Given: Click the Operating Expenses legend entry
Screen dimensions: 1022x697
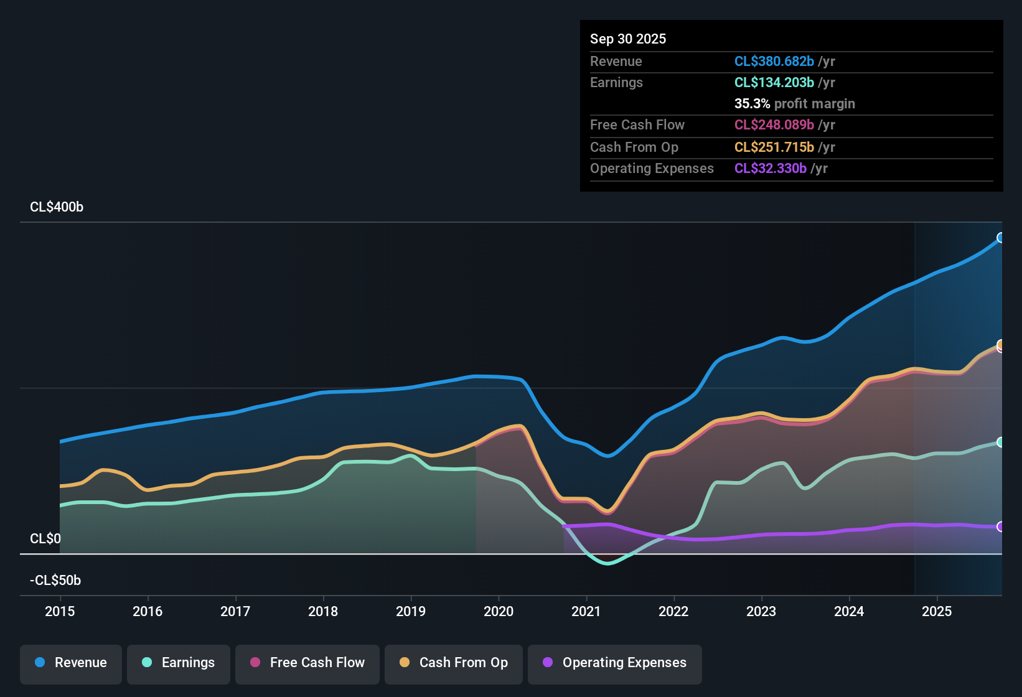Looking at the screenshot, I should click(x=615, y=663).
